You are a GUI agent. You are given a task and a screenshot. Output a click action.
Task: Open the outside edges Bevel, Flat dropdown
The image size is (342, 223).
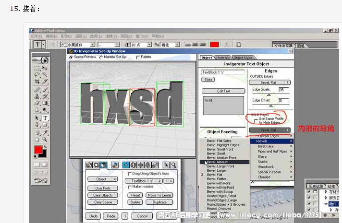coord(270,82)
